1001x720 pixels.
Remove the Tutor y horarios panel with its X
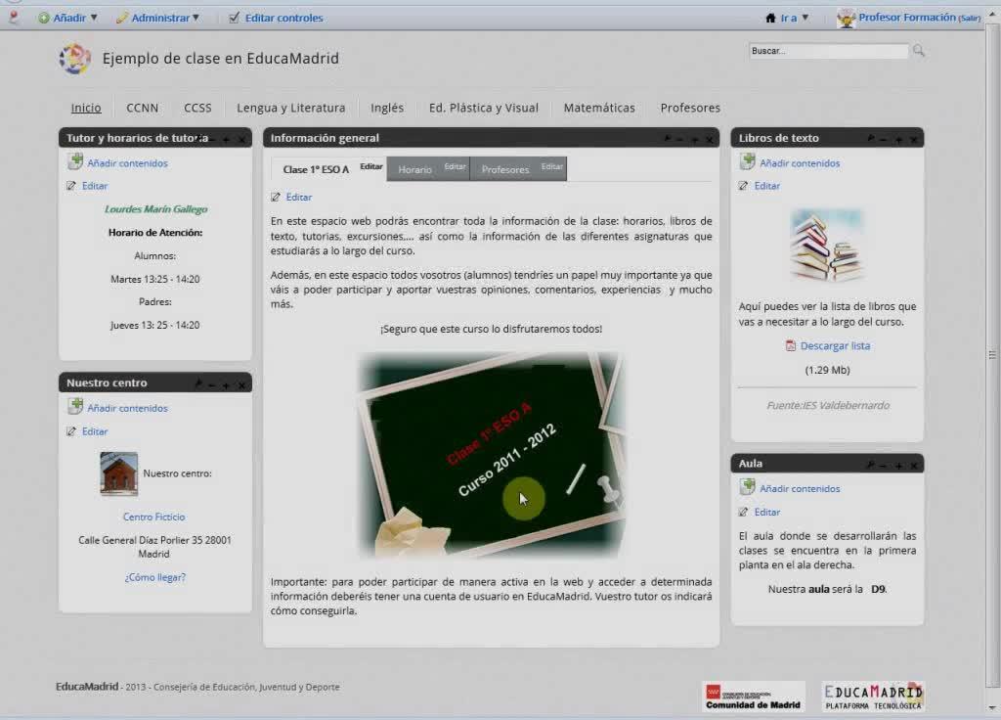(241, 139)
